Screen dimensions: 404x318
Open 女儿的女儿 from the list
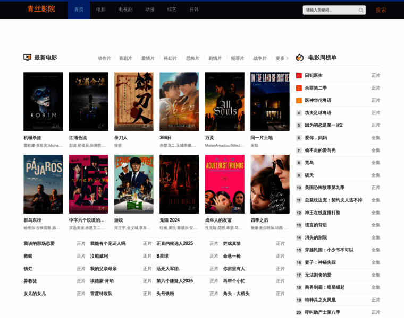tap(35, 294)
